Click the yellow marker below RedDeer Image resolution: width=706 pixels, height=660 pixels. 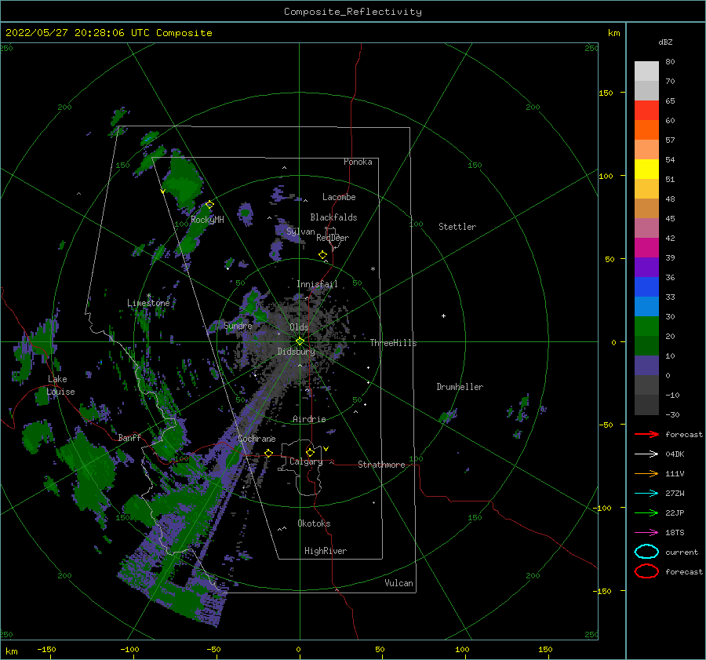point(322,255)
